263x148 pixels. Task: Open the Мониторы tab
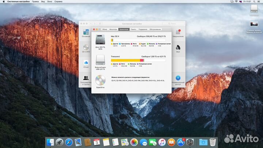[113, 29]
